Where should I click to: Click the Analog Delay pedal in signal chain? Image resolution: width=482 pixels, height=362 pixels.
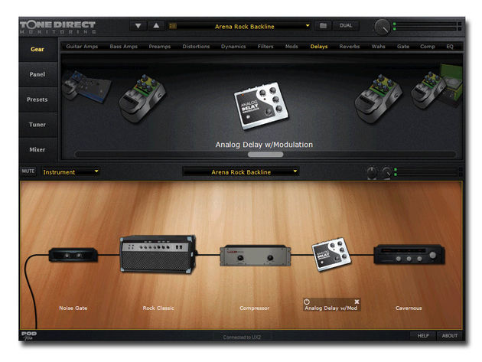[x=331, y=254]
